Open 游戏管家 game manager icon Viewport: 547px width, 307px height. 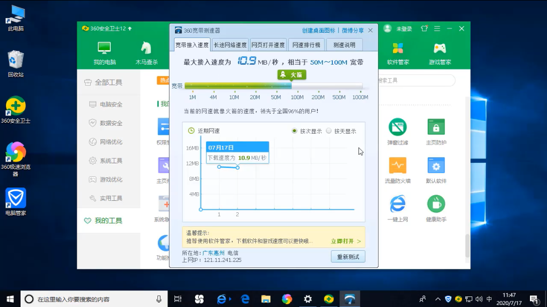[x=440, y=49]
